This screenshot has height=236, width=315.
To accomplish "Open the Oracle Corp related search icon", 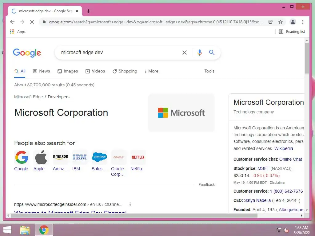I will (118, 157).
